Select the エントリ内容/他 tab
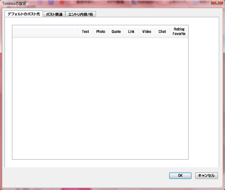The height and width of the screenshot is (190, 225). point(81,14)
